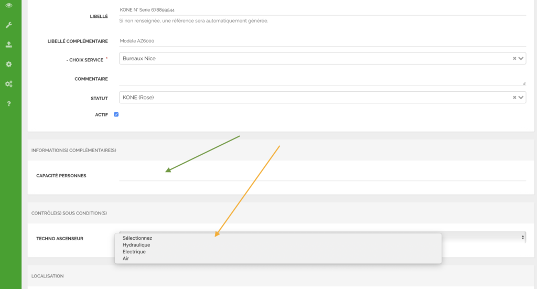Open the wrench tools sidebar icon
Viewport: 537px width, 289px height.
coord(8,25)
